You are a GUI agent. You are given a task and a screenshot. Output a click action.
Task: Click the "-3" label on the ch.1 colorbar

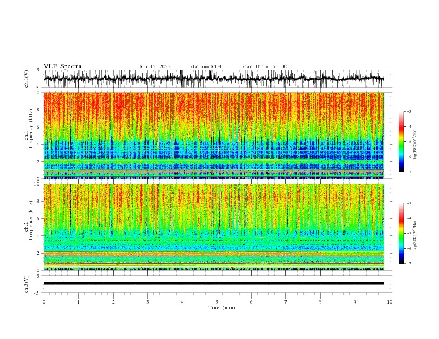click(409, 111)
